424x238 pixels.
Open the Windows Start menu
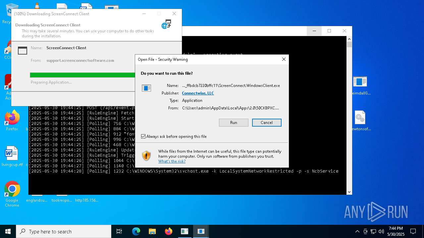coord(8,231)
